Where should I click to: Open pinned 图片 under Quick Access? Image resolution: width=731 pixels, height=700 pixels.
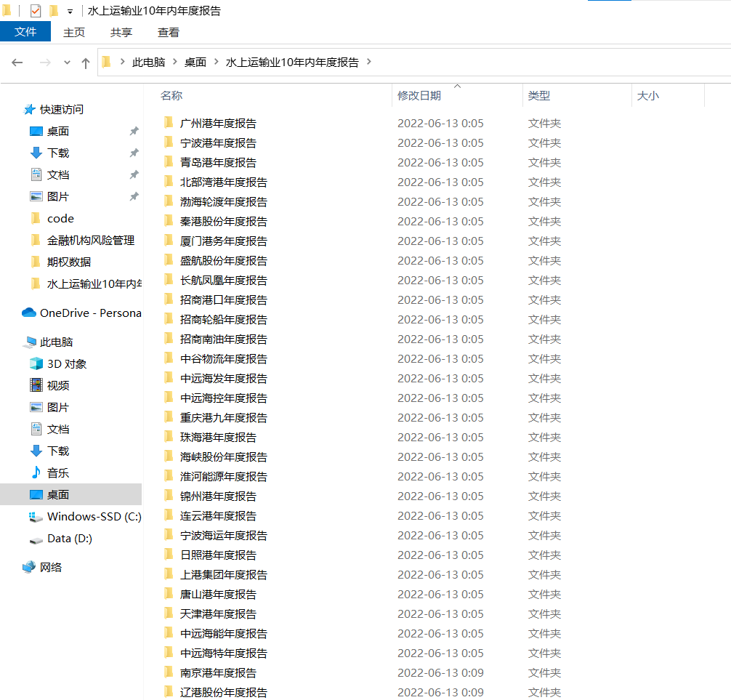pyautogui.click(x=58, y=196)
